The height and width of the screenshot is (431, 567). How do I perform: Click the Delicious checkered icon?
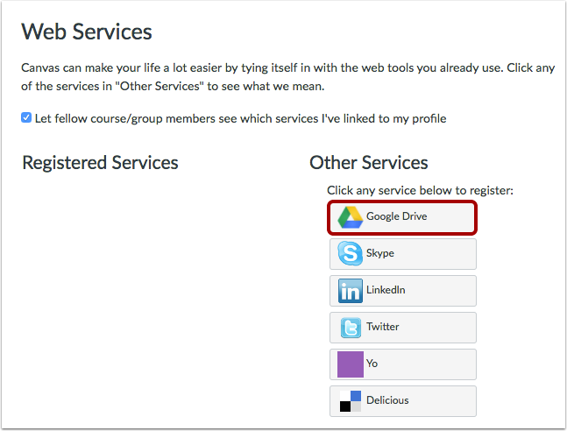point(350,401)
